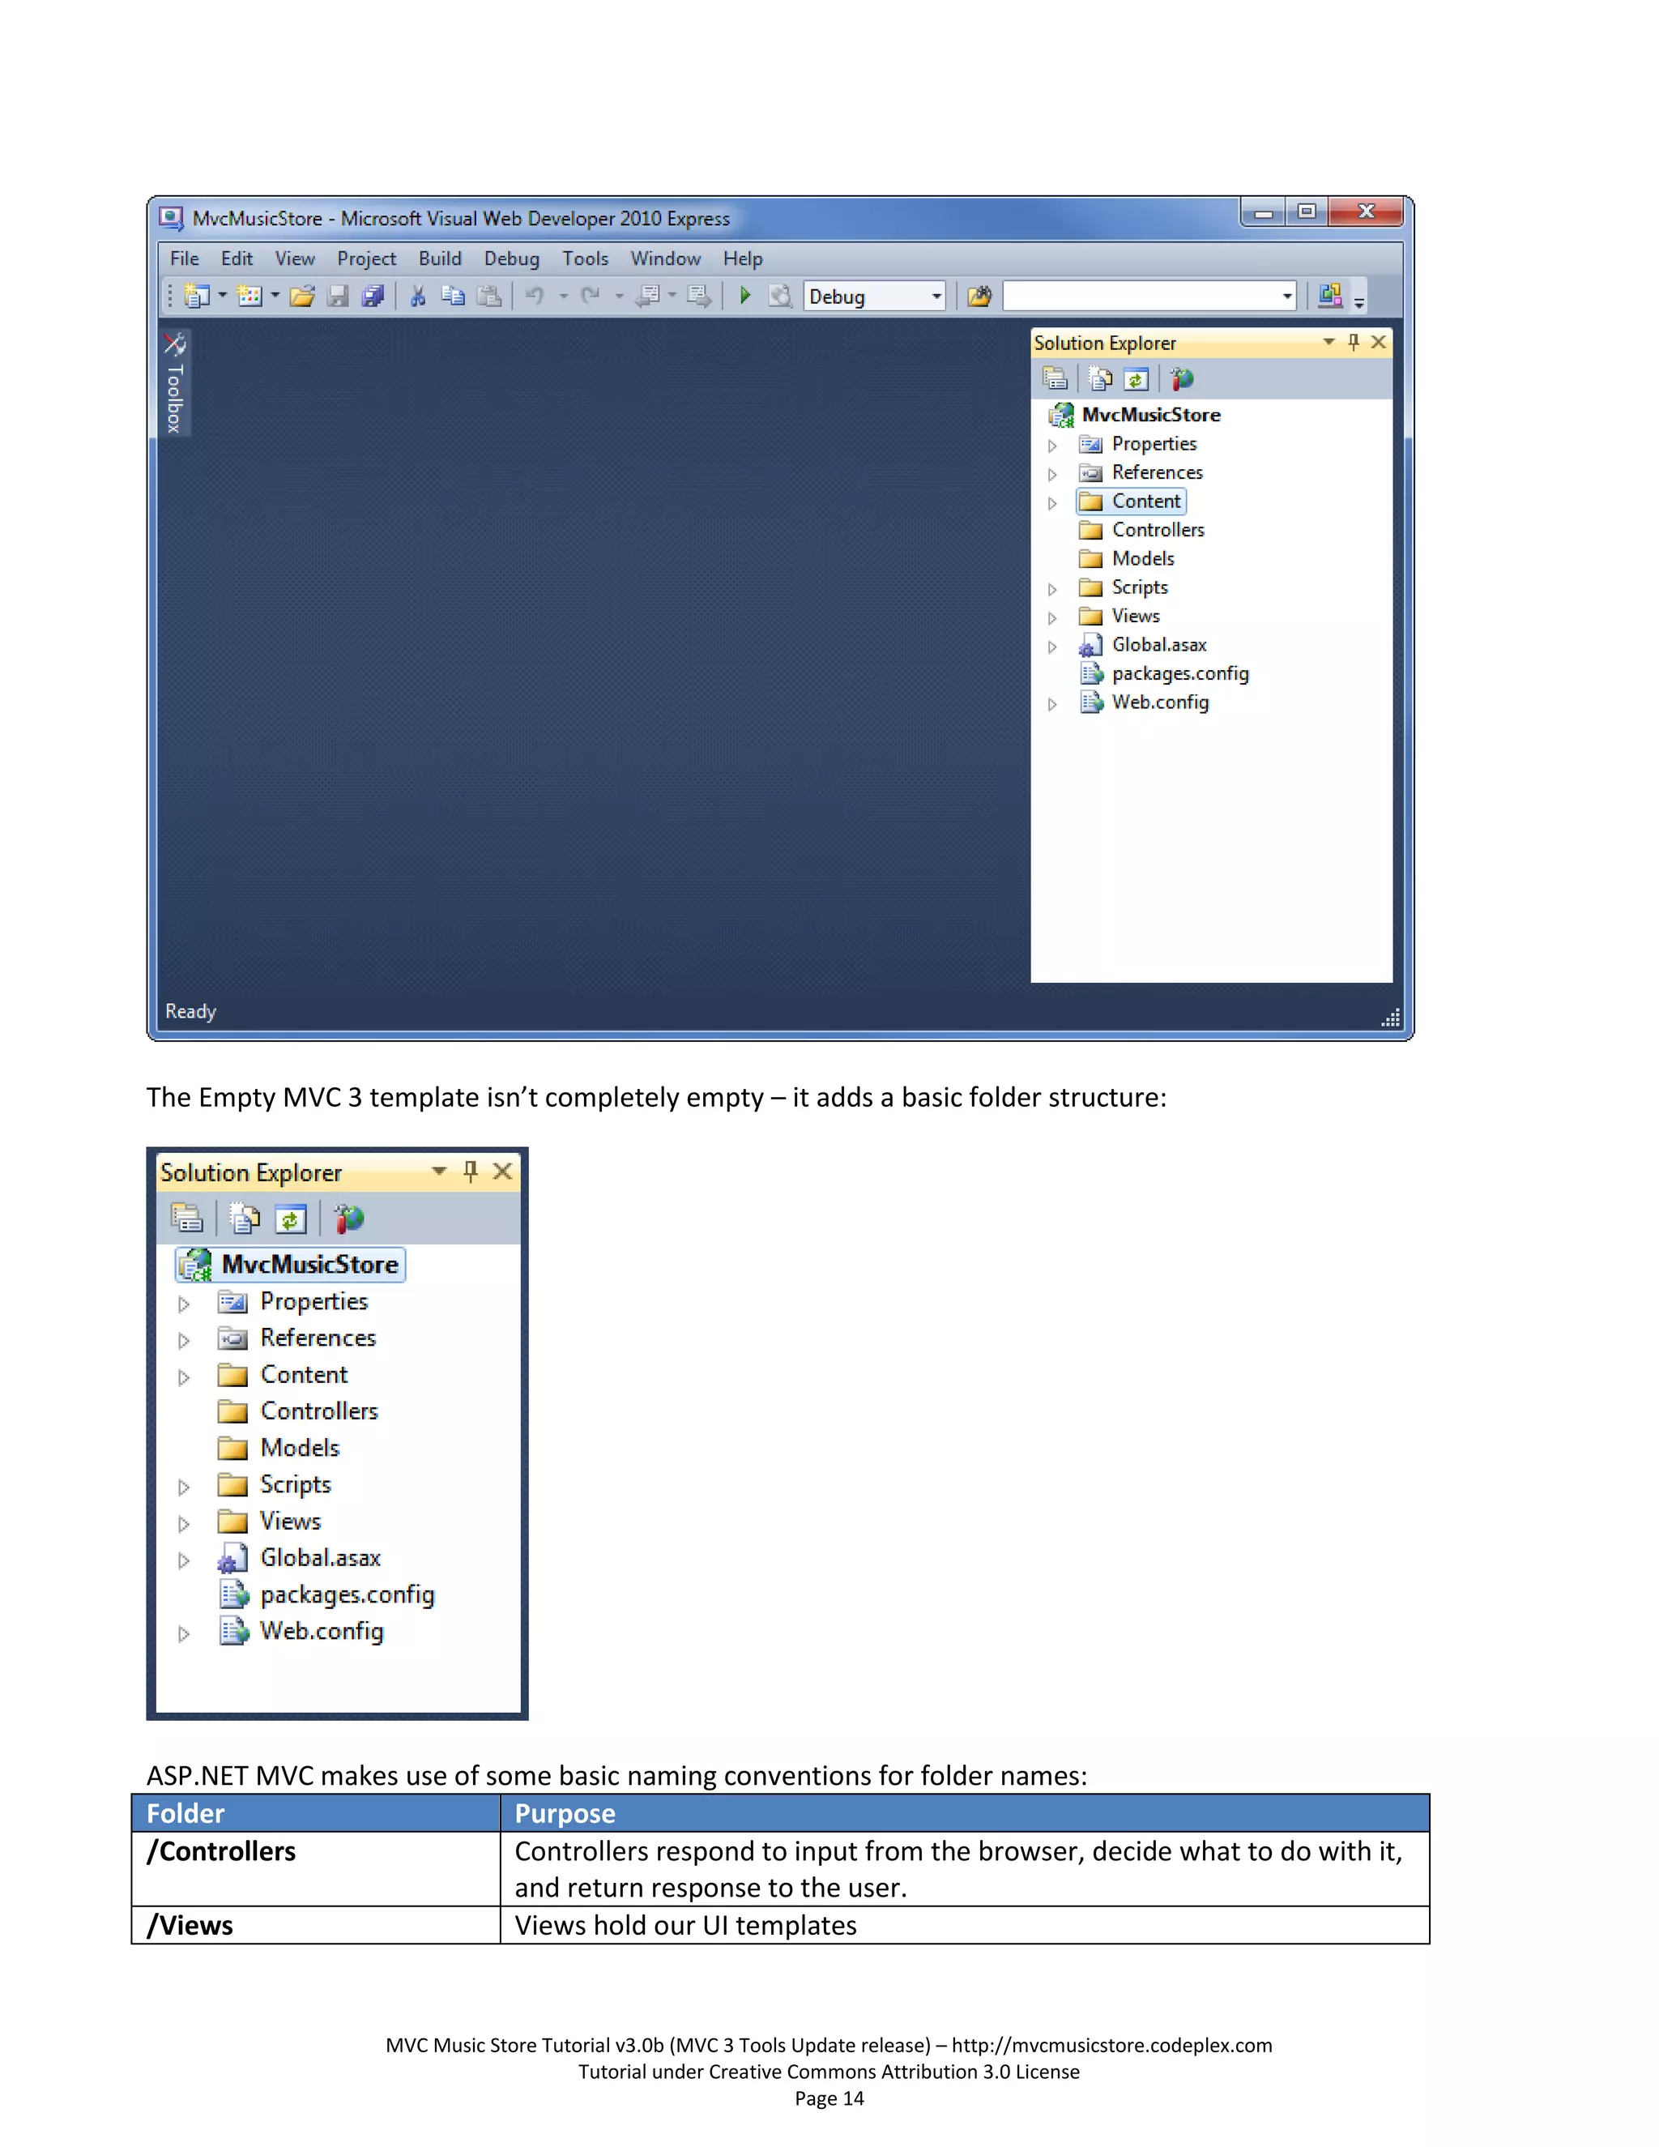The height and width of the screenshot is (2147, 1659).
Task: Open the Add New Item dropdown arrow
Action: pyautogui.click(x=275, y=296)
